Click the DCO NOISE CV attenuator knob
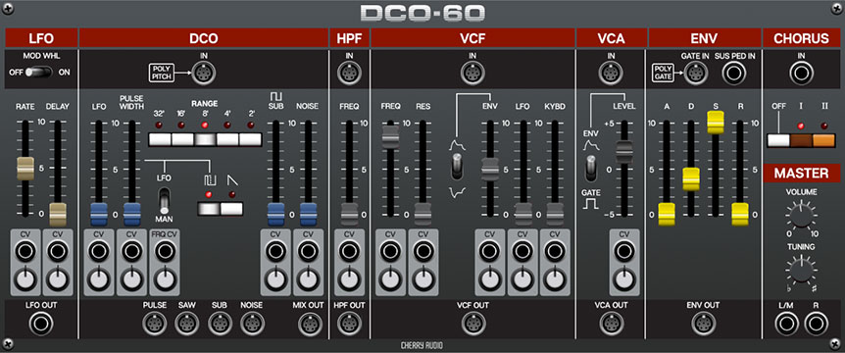This screenshot has height=353, width=845. pos(308,279)
